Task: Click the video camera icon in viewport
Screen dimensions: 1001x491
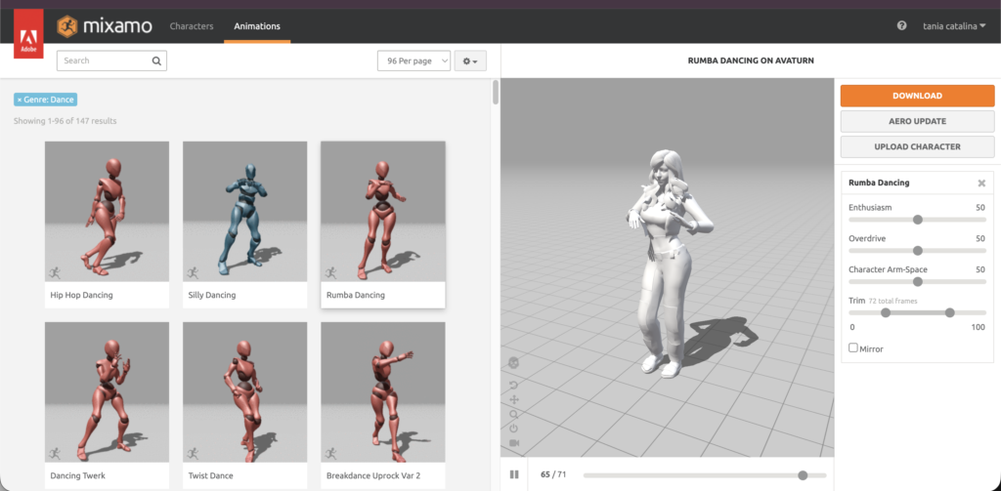Action: tap(514, 442)
